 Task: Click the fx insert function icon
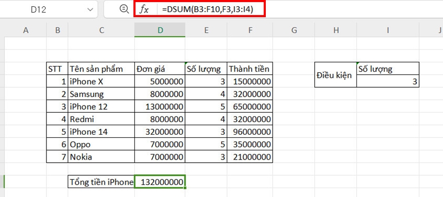tap(144, 9)
